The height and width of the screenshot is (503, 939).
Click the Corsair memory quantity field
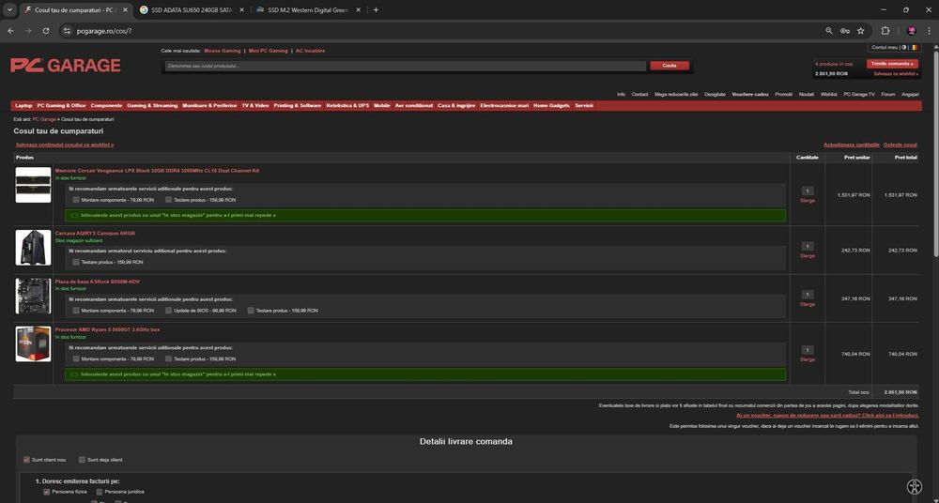point(808,191)
